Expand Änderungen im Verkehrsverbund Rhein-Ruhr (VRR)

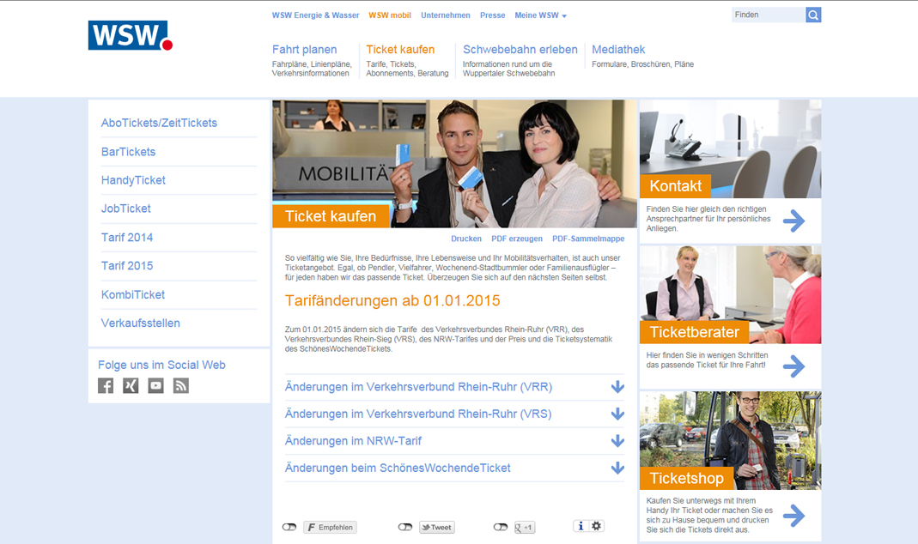454,387
